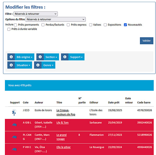Open the Elle le gibier title link

pyautogui.click(x=63, y=147)
